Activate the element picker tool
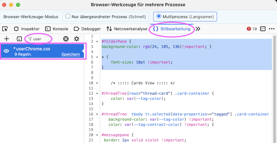The width and height of the screenshot is (277, 143). (x=5, y=29)
